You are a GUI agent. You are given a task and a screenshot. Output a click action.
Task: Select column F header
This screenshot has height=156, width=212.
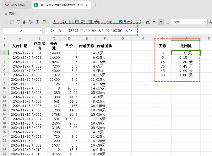point(104,38)
